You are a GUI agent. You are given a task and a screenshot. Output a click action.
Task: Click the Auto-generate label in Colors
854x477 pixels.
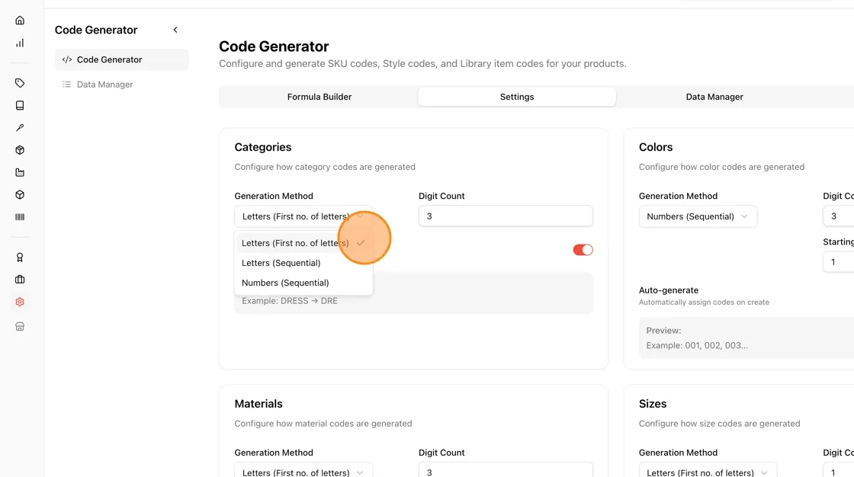668,290
